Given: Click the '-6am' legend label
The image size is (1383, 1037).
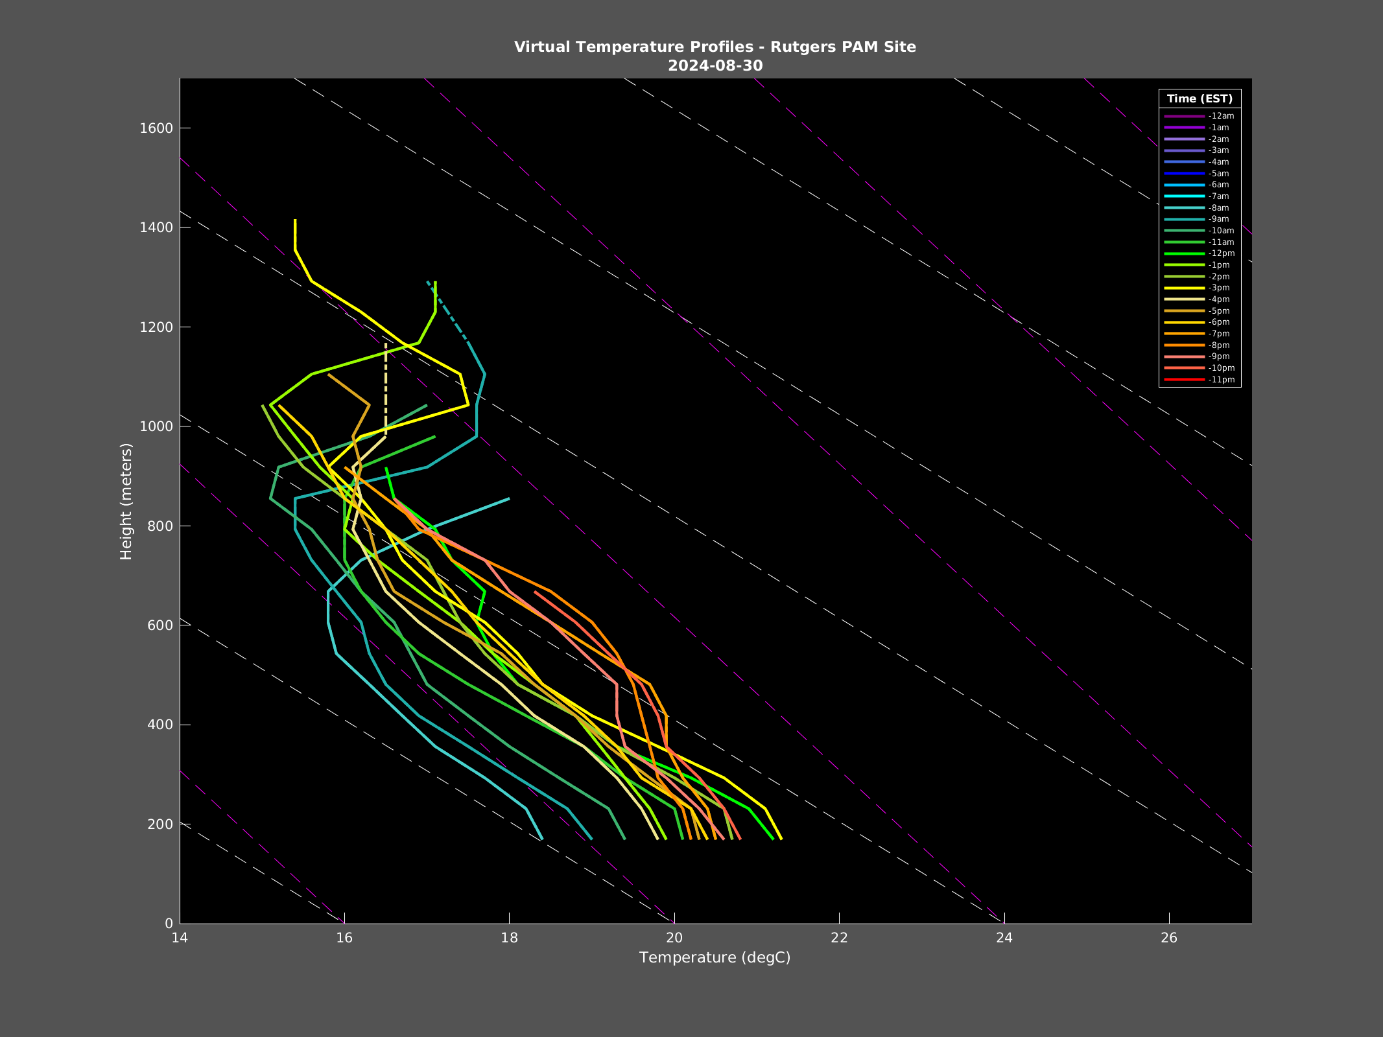Looking at the screenshot, I should pyautogui.click(x=1218, y=185).
